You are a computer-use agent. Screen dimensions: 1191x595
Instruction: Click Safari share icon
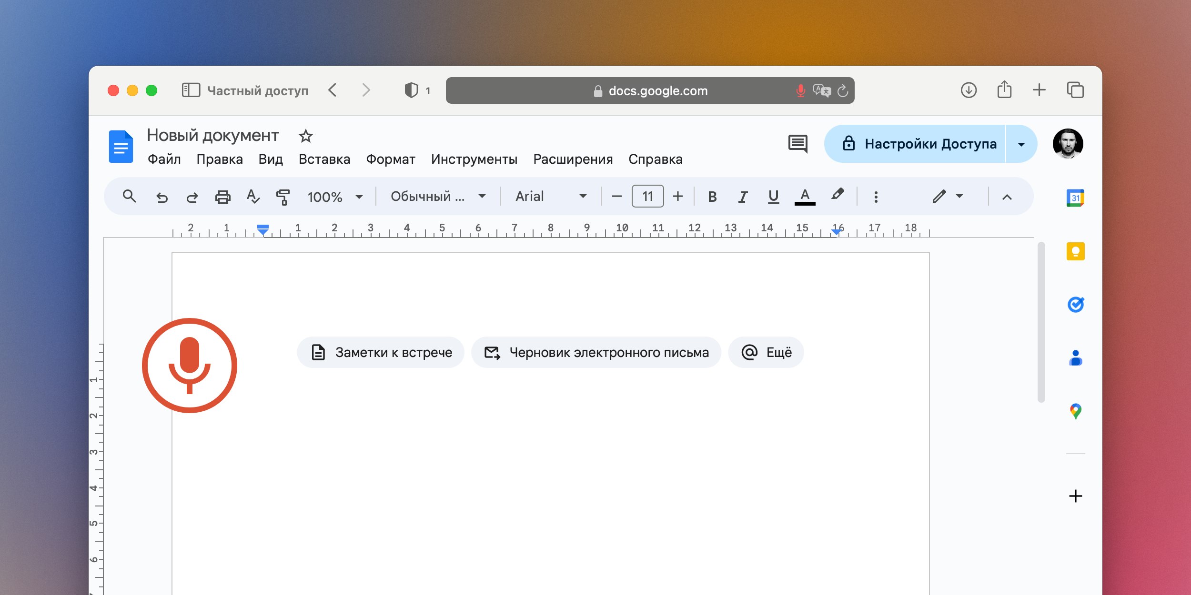coord(1004,89)
